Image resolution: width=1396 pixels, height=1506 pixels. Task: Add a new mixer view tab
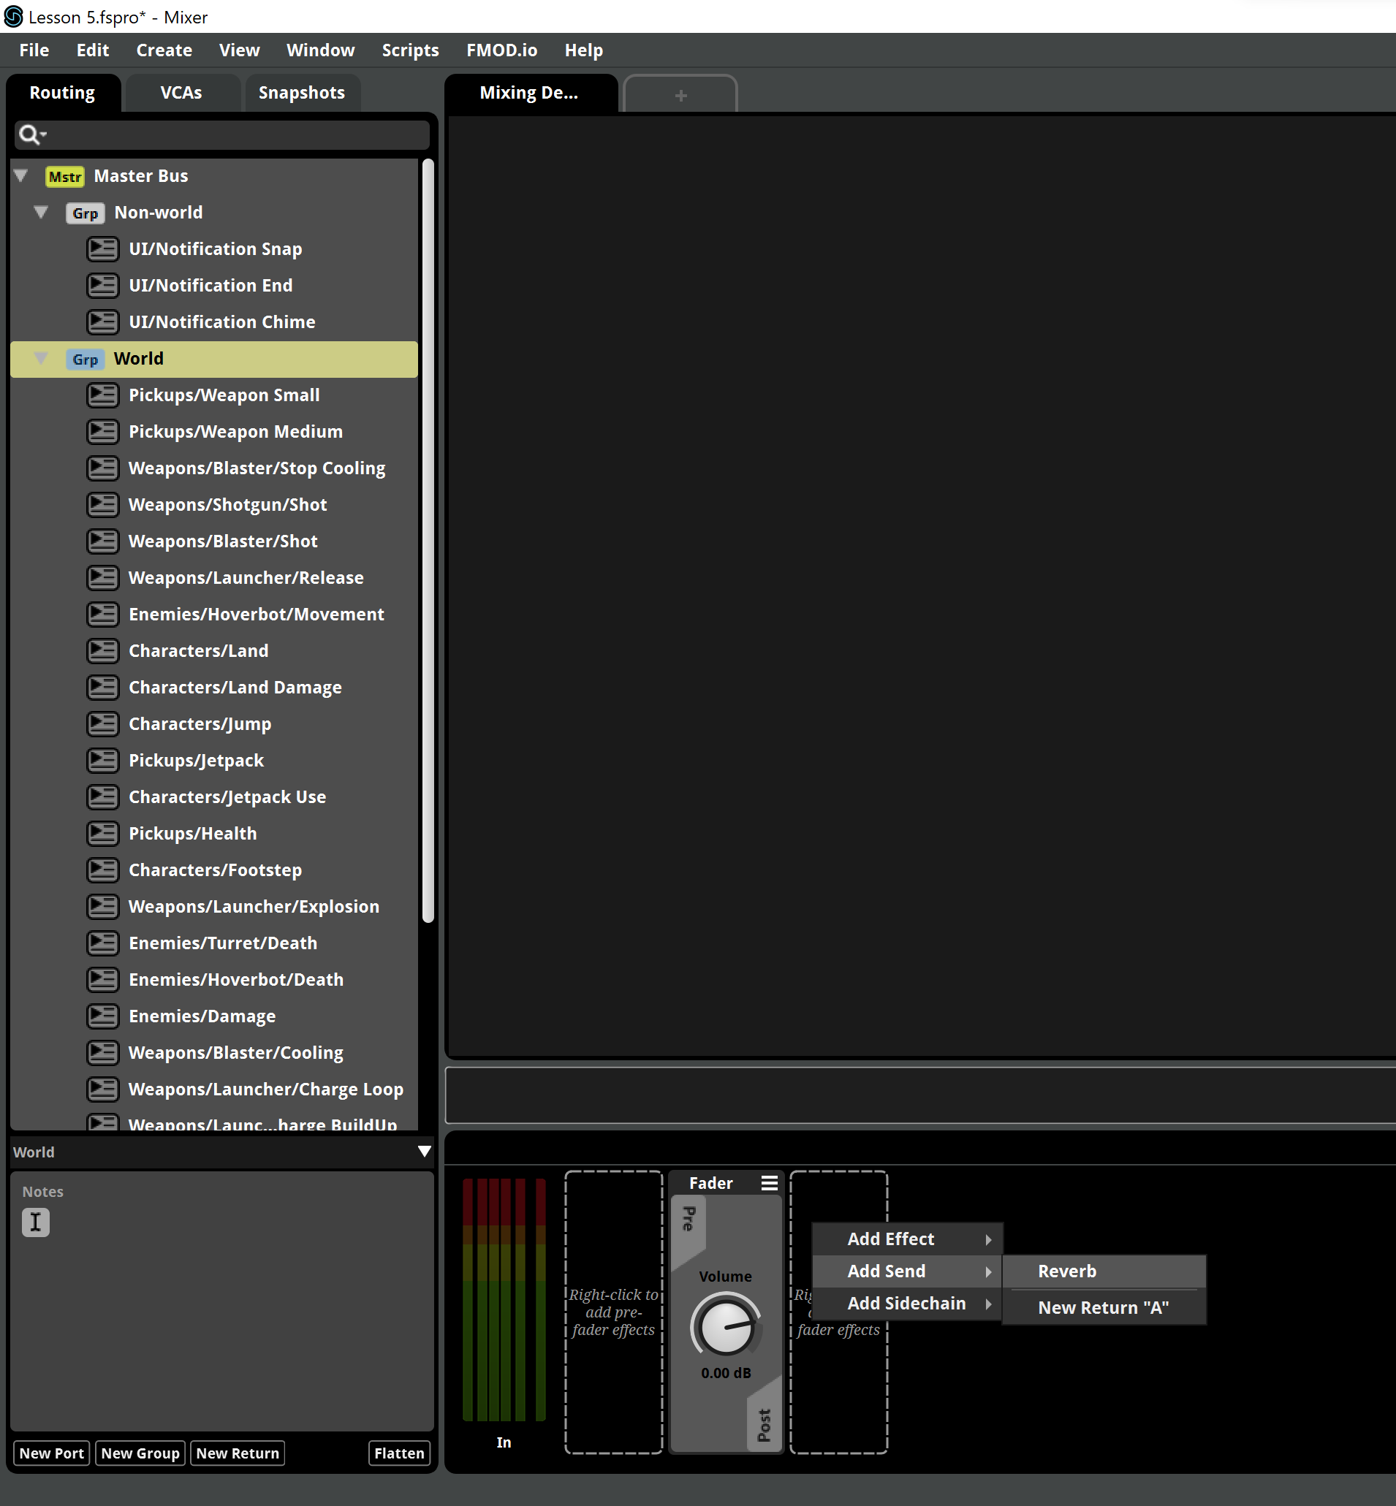click(680, 95)
